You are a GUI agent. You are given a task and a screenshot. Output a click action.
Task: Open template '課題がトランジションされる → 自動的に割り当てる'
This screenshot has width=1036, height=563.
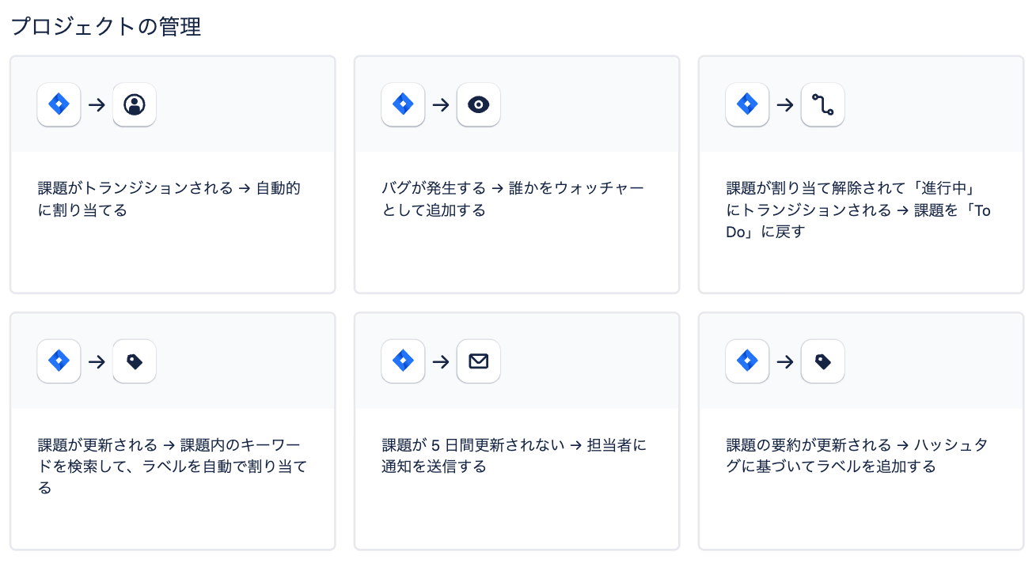(169, 199)
